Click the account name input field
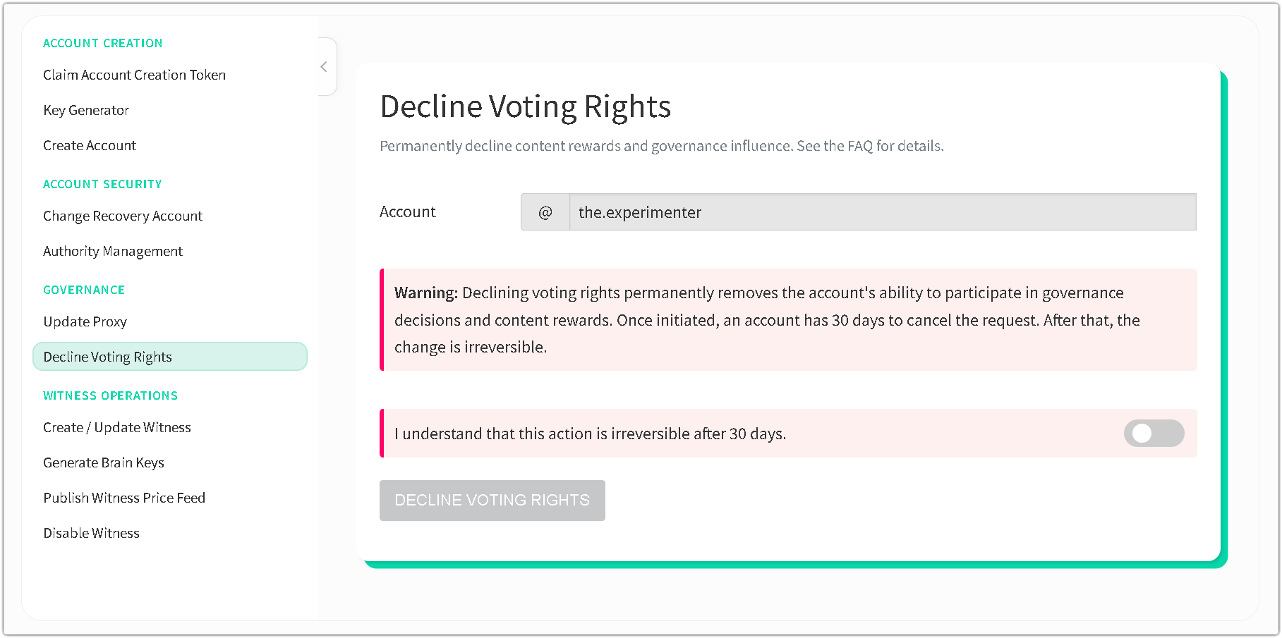Screen dimensions: 1282x638 click(882, 212)
